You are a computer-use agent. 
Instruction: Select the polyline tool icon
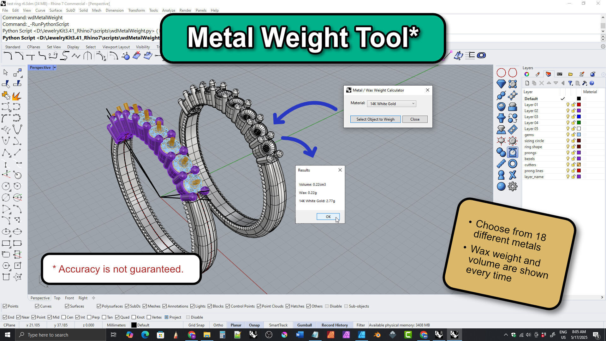pyautogui.click(x=6, y=153)
